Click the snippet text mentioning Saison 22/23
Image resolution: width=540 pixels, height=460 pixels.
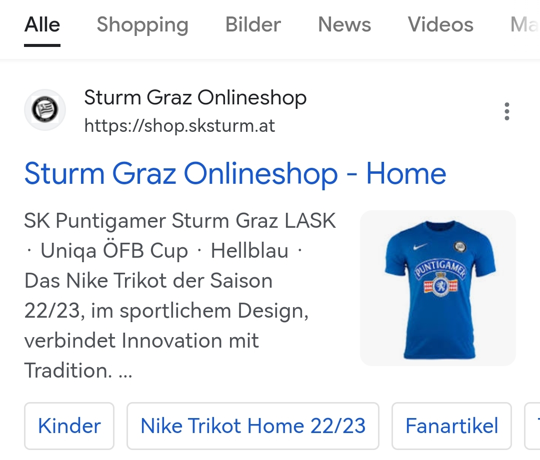click(166, 296)
